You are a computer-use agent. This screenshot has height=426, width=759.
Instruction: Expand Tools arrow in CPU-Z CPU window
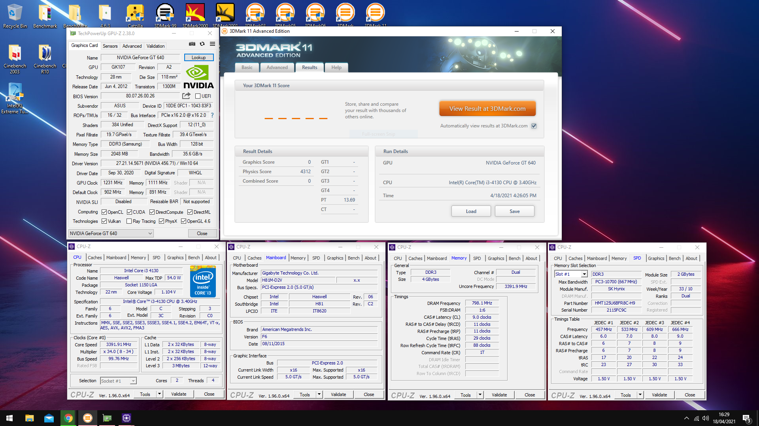point(159,394)
